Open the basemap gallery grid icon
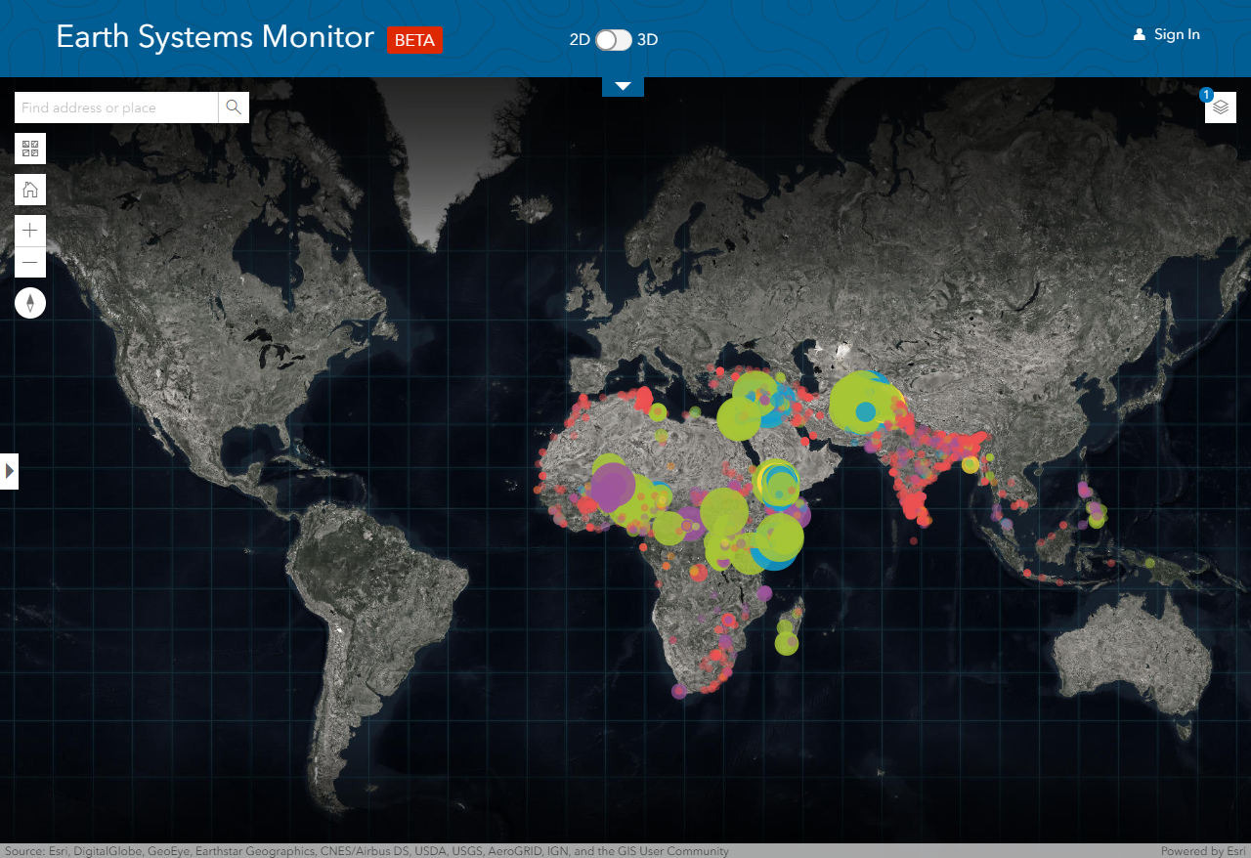The height and width of the screenshot is (858, 1251). [x=30, y=149]
